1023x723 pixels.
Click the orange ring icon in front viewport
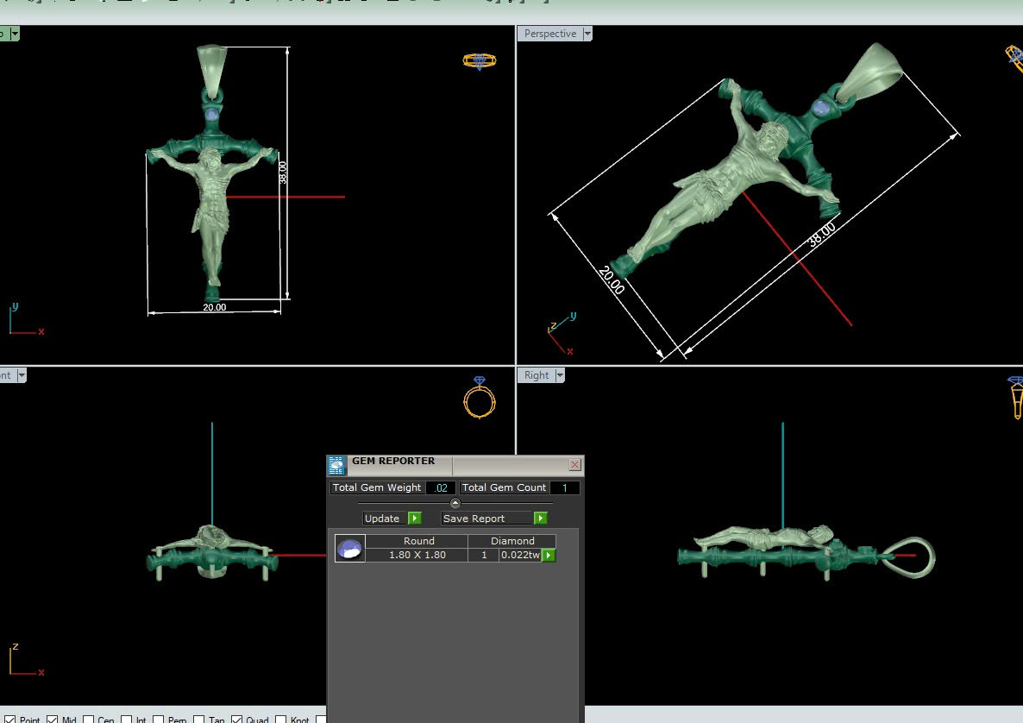pyautogui.click(x=480, y=399)
